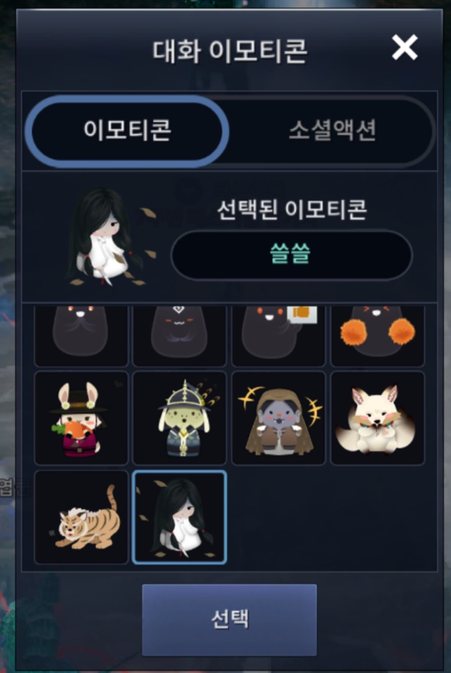Select the black blob with orange pom-poms
This screenshot has height=673, width=451.
coord(377,335)
